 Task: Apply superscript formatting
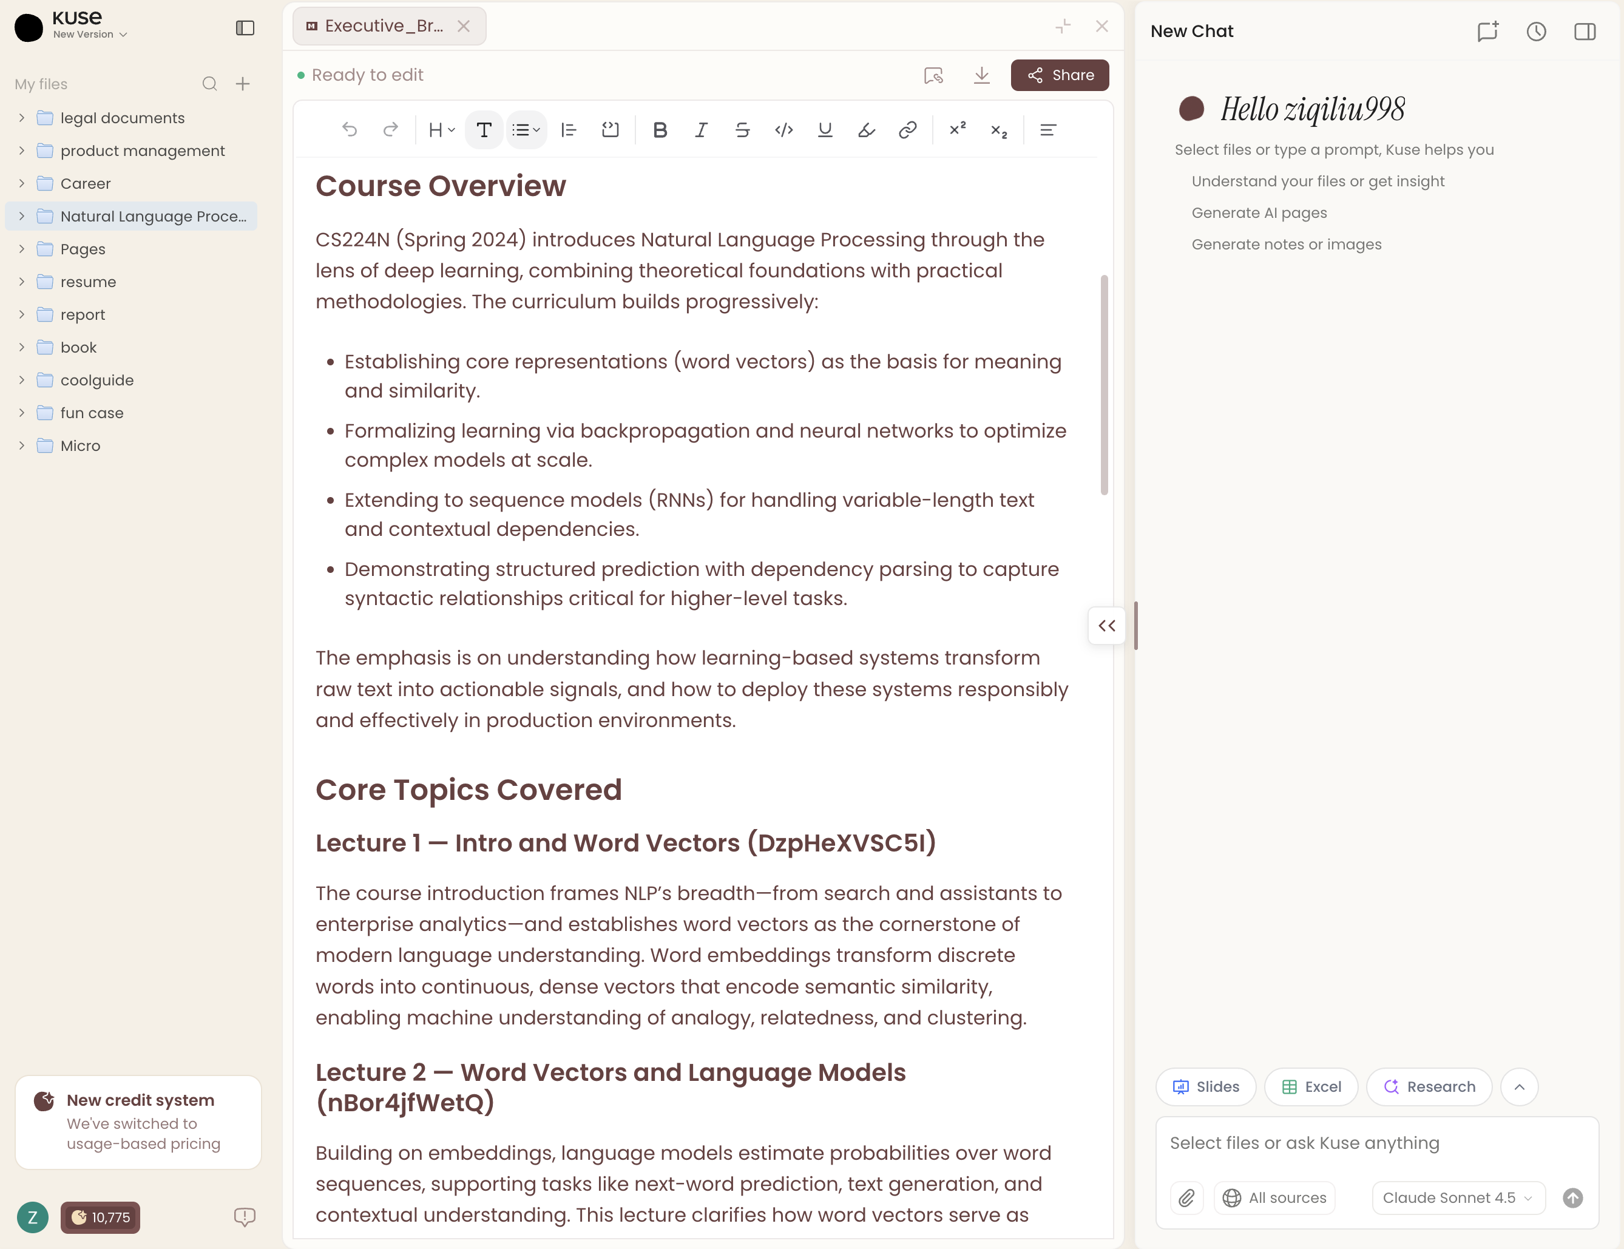point(957,129)
